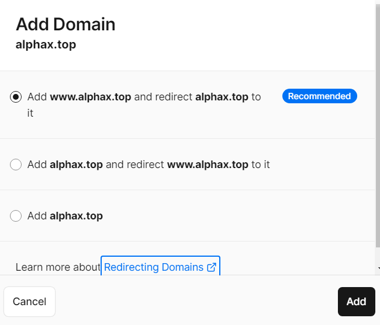Click the alphax.top subtitle under the heading
This screenshot has width=380, height=325.
tap(46, 44)
